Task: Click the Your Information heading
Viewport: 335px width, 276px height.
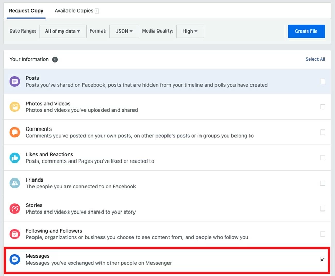Action: click(x=29, y=59)
